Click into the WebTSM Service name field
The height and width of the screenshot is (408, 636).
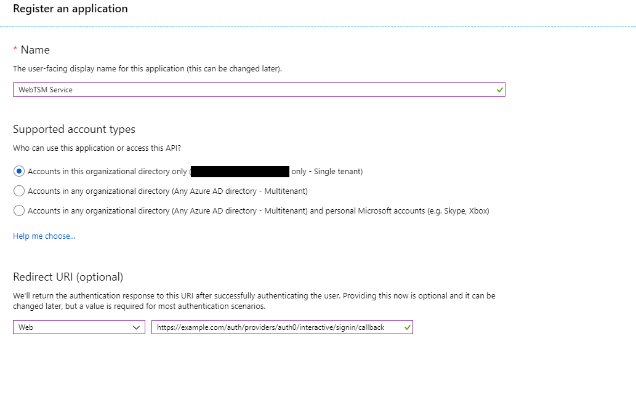click(246, 90)
